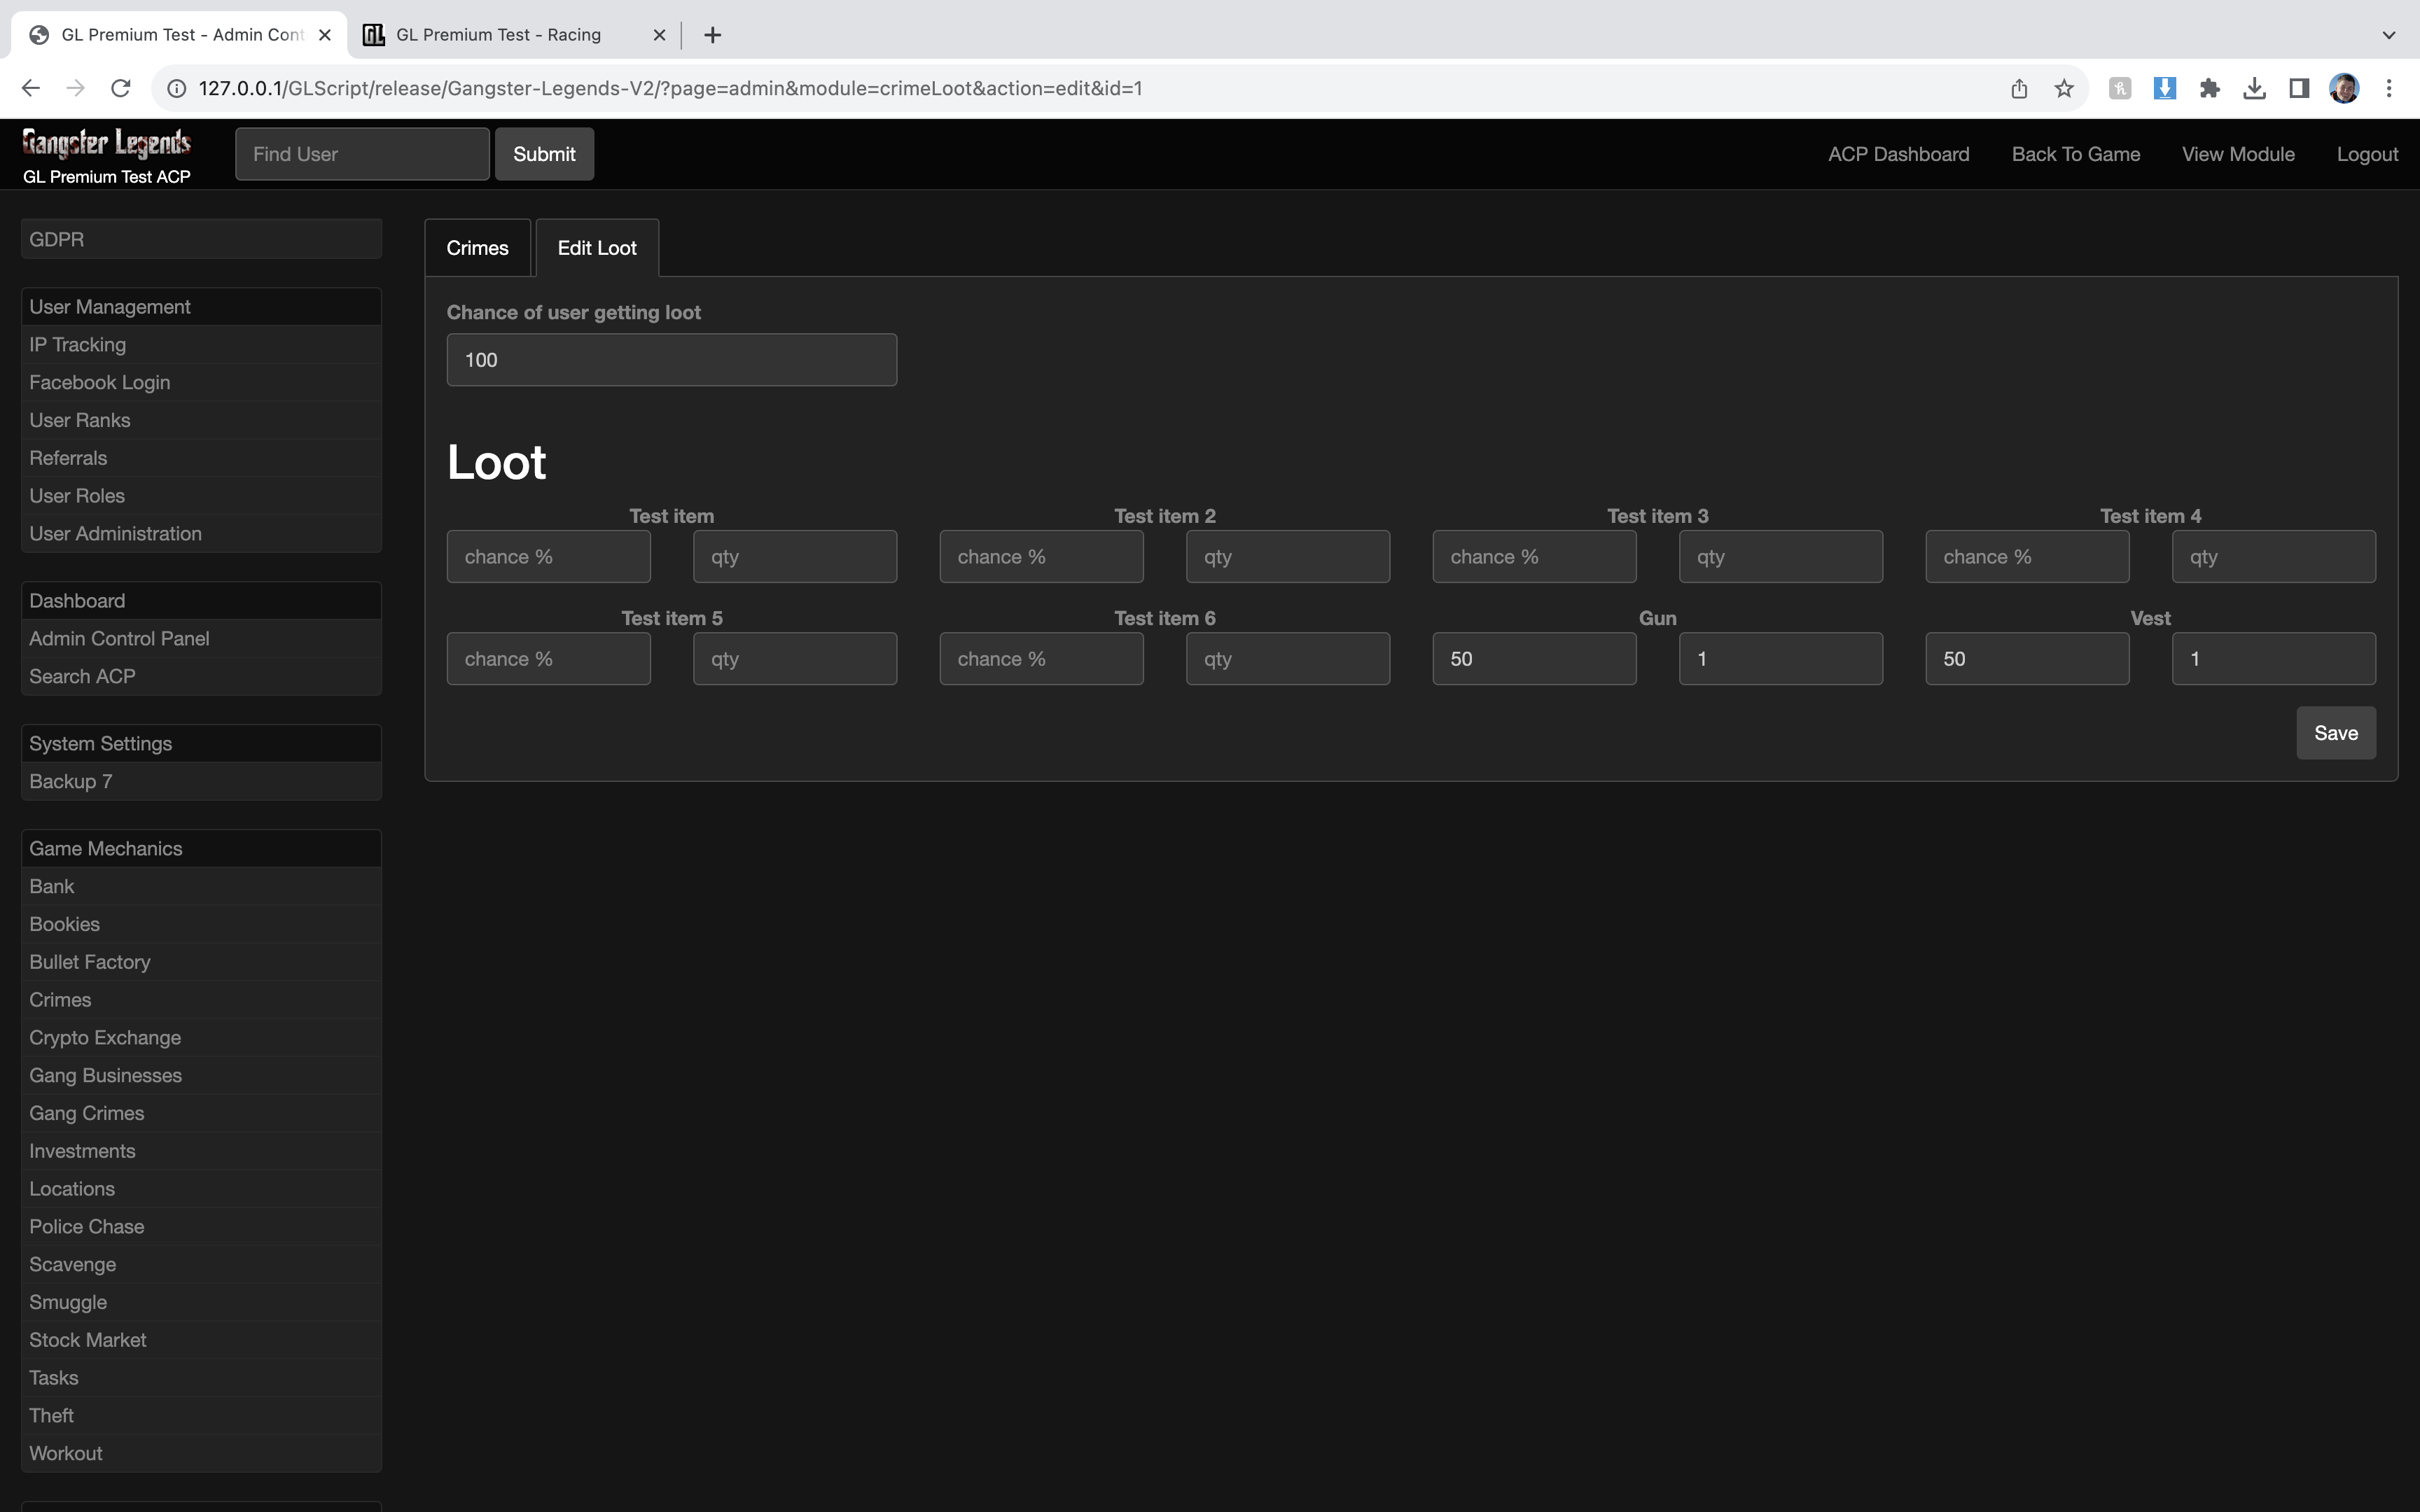
Task: Bookmark this page with the star icon
Action: point(2064,88)
